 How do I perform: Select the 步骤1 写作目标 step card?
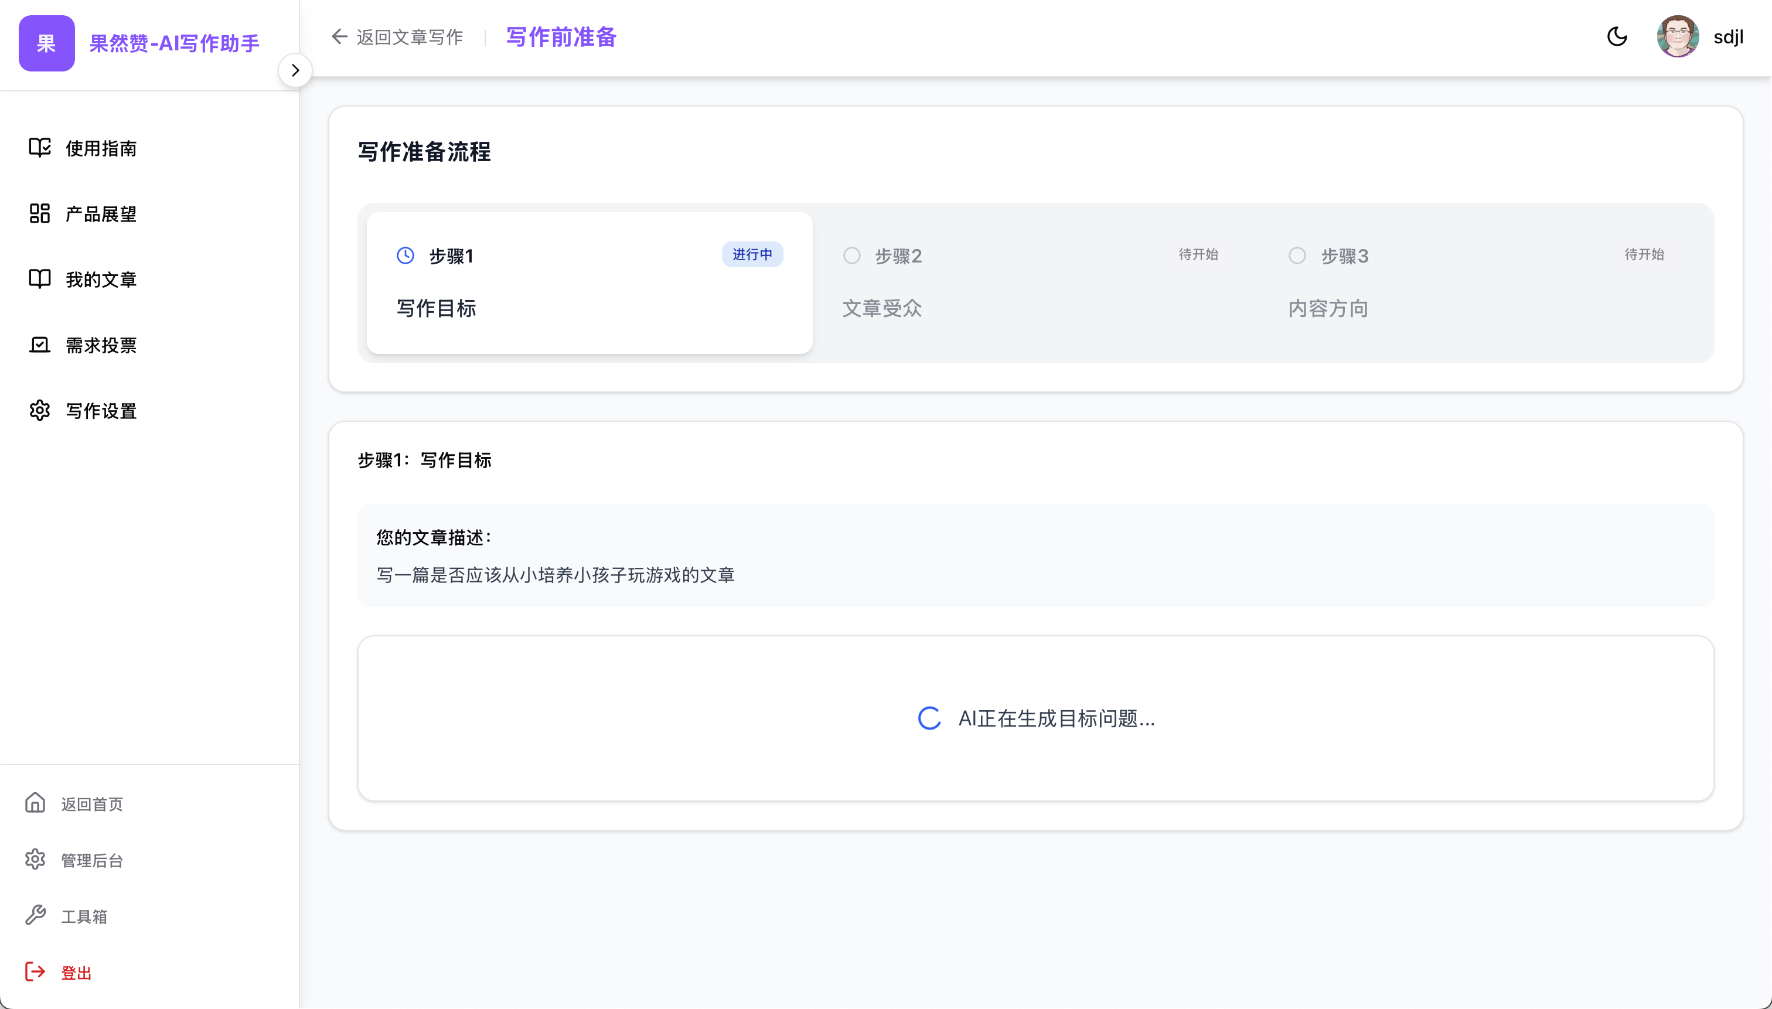click(x=589, y=283)
